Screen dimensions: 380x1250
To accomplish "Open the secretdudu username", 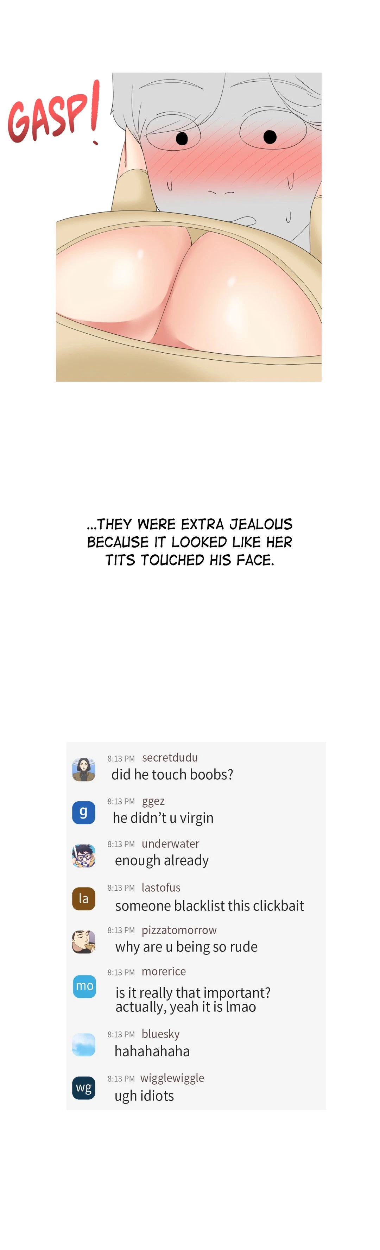I will click(x=170, y=757).
